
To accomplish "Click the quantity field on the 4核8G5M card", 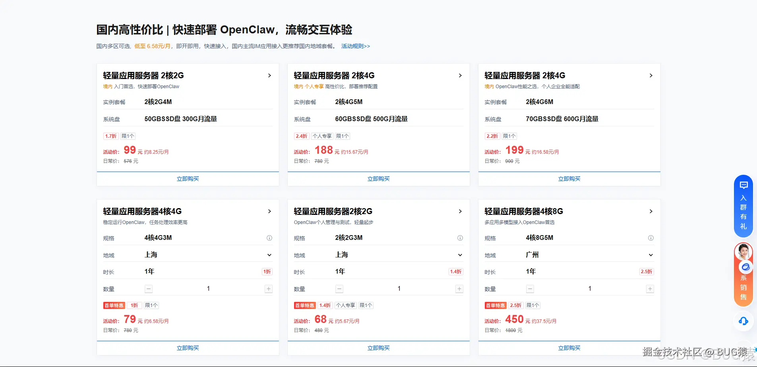I will point(590,289).
